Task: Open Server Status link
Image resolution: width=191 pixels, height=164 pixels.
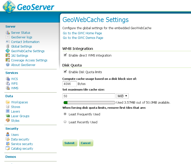Action: [x=21, y=32]
